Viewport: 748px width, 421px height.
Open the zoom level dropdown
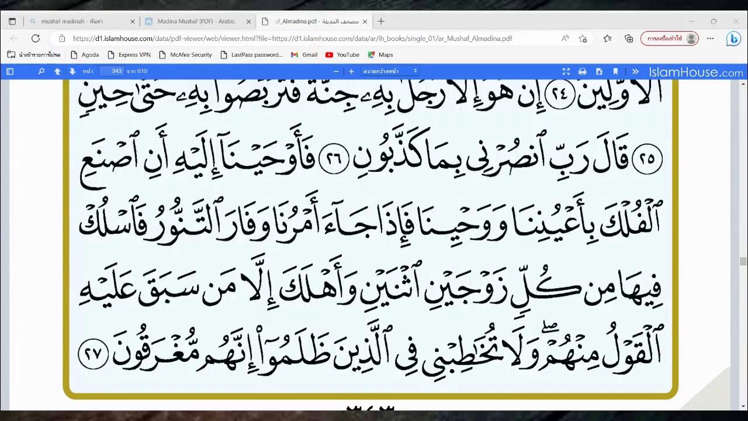point(390,71)
